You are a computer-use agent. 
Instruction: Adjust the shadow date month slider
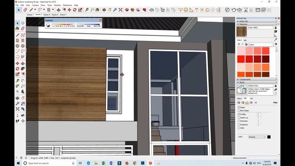(64, 24)
